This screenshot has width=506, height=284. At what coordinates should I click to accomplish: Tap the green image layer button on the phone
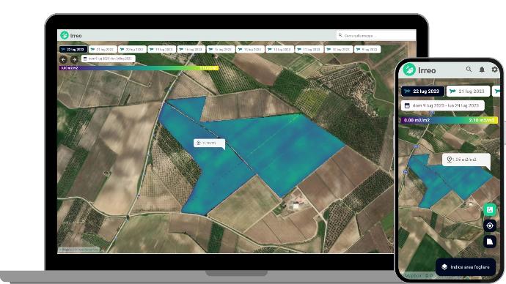pyautogui.click(x=490, y=210)
